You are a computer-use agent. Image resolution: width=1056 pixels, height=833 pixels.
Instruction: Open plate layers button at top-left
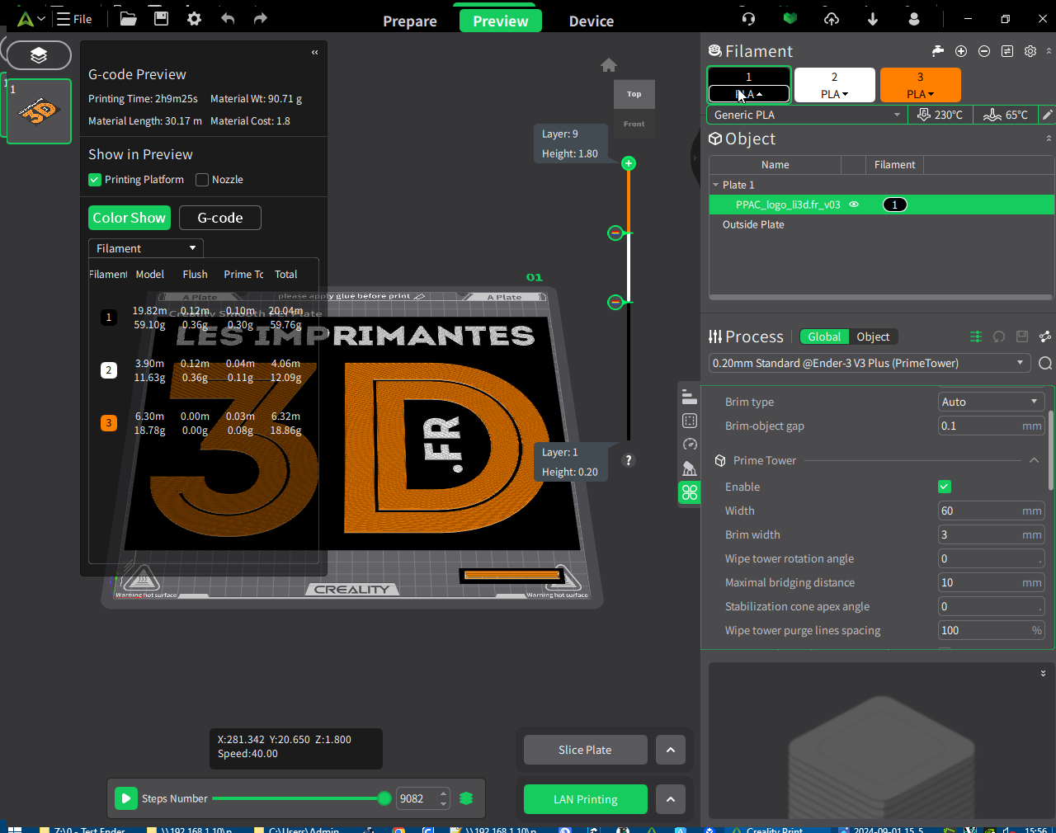[x=39, y=55]
